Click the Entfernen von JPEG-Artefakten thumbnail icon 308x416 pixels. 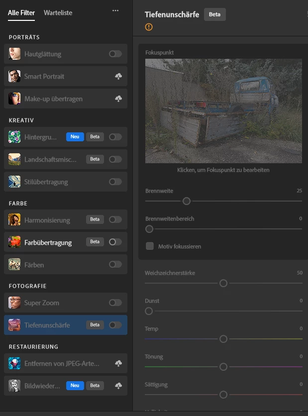coord(14,363)
